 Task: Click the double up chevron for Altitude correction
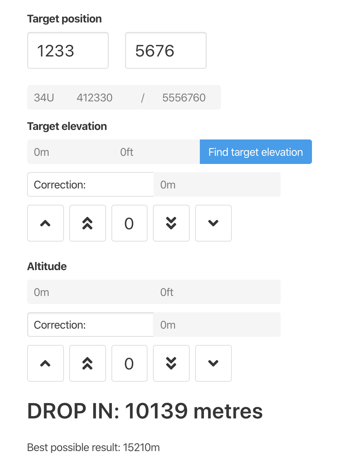[x=87, y=363]
